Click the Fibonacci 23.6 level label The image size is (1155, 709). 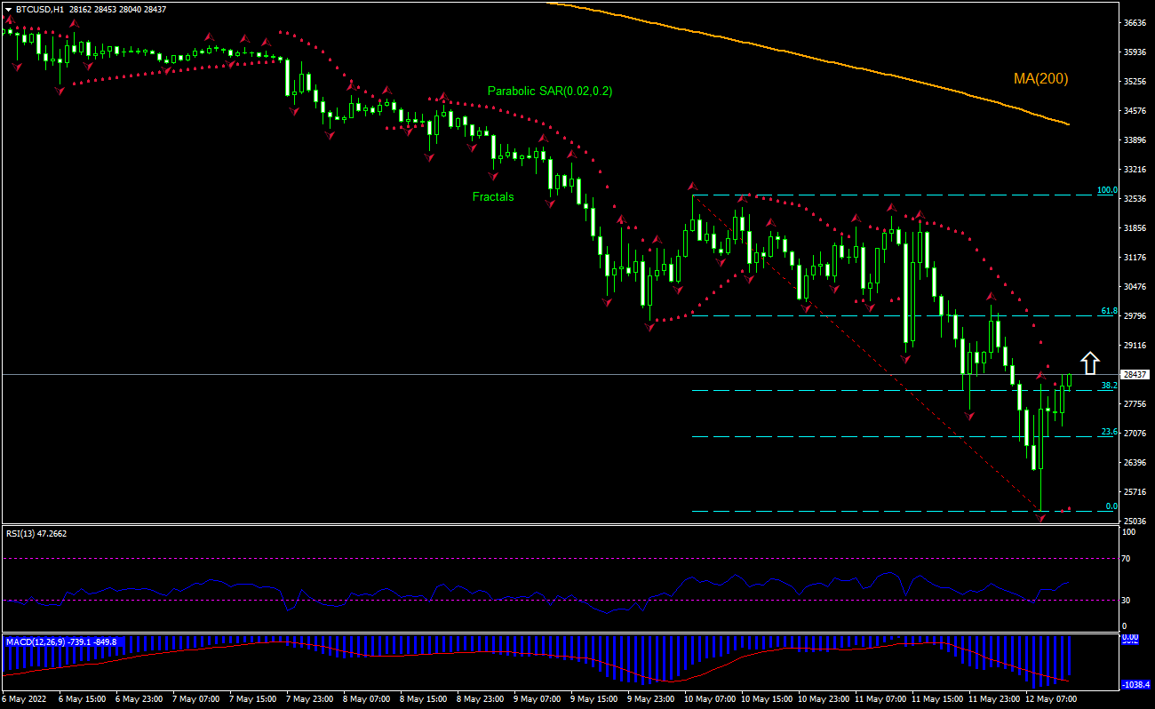(x=1108, y=432)
